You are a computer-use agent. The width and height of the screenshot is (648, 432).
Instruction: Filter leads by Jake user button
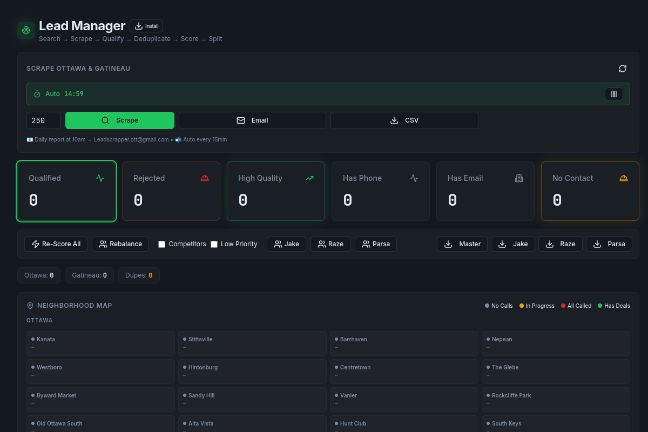[286, 244]
